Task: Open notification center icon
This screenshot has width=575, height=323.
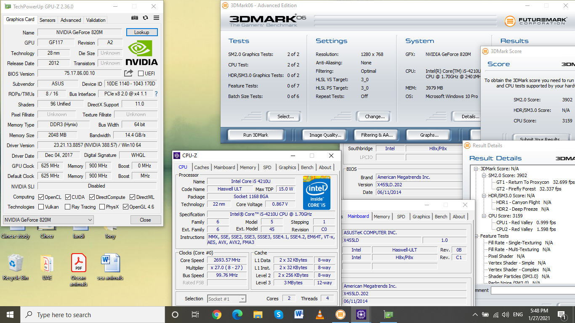Action: (562, 315)
